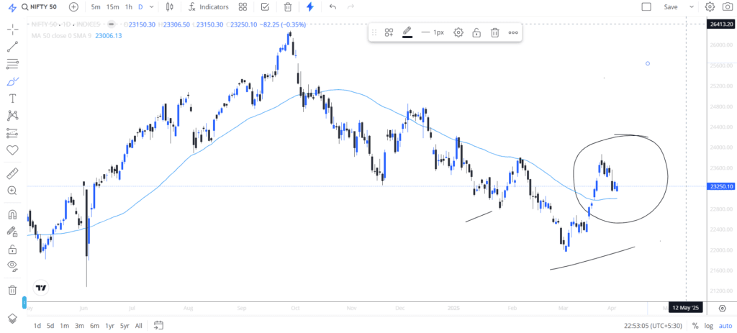Click the remove objects trash in left sidebar
The height and width of the screenshot is (333, 737).
coord(13,290)
